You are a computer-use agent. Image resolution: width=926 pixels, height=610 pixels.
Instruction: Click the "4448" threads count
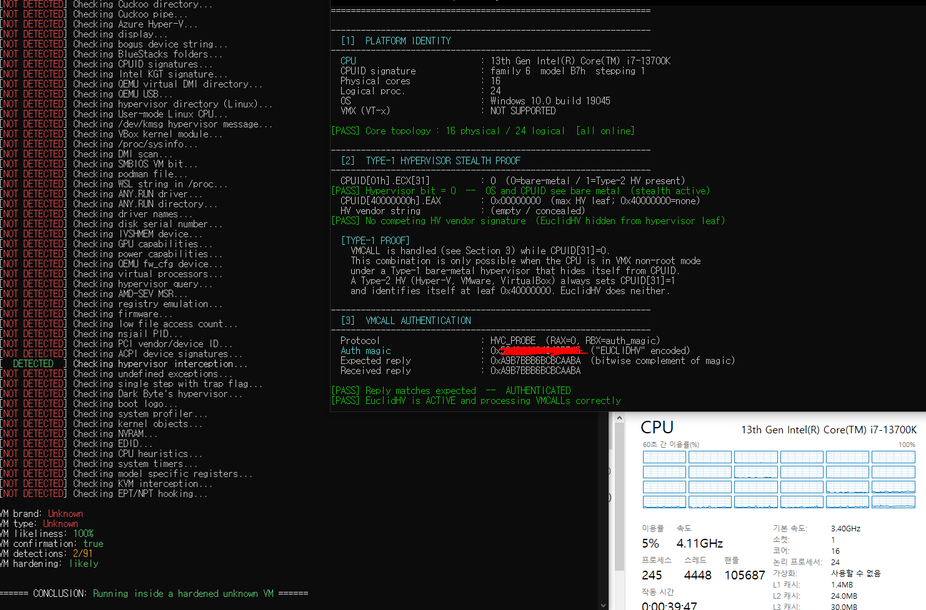[x=698, y=575]
